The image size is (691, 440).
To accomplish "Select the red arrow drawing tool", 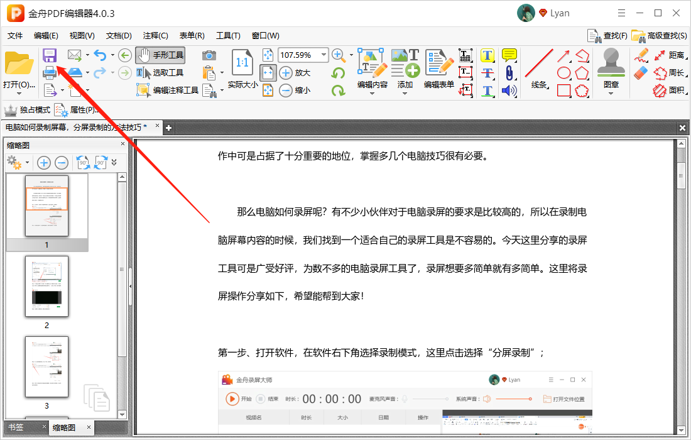I will point(563,56).
